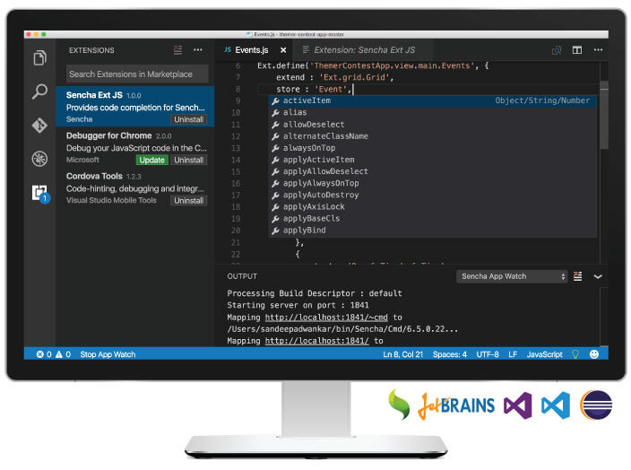The width and height of the screenshot is (631, 470).
Task: Uninstall the Debugger for Chrome extension
Action: [x=189, y=160]
